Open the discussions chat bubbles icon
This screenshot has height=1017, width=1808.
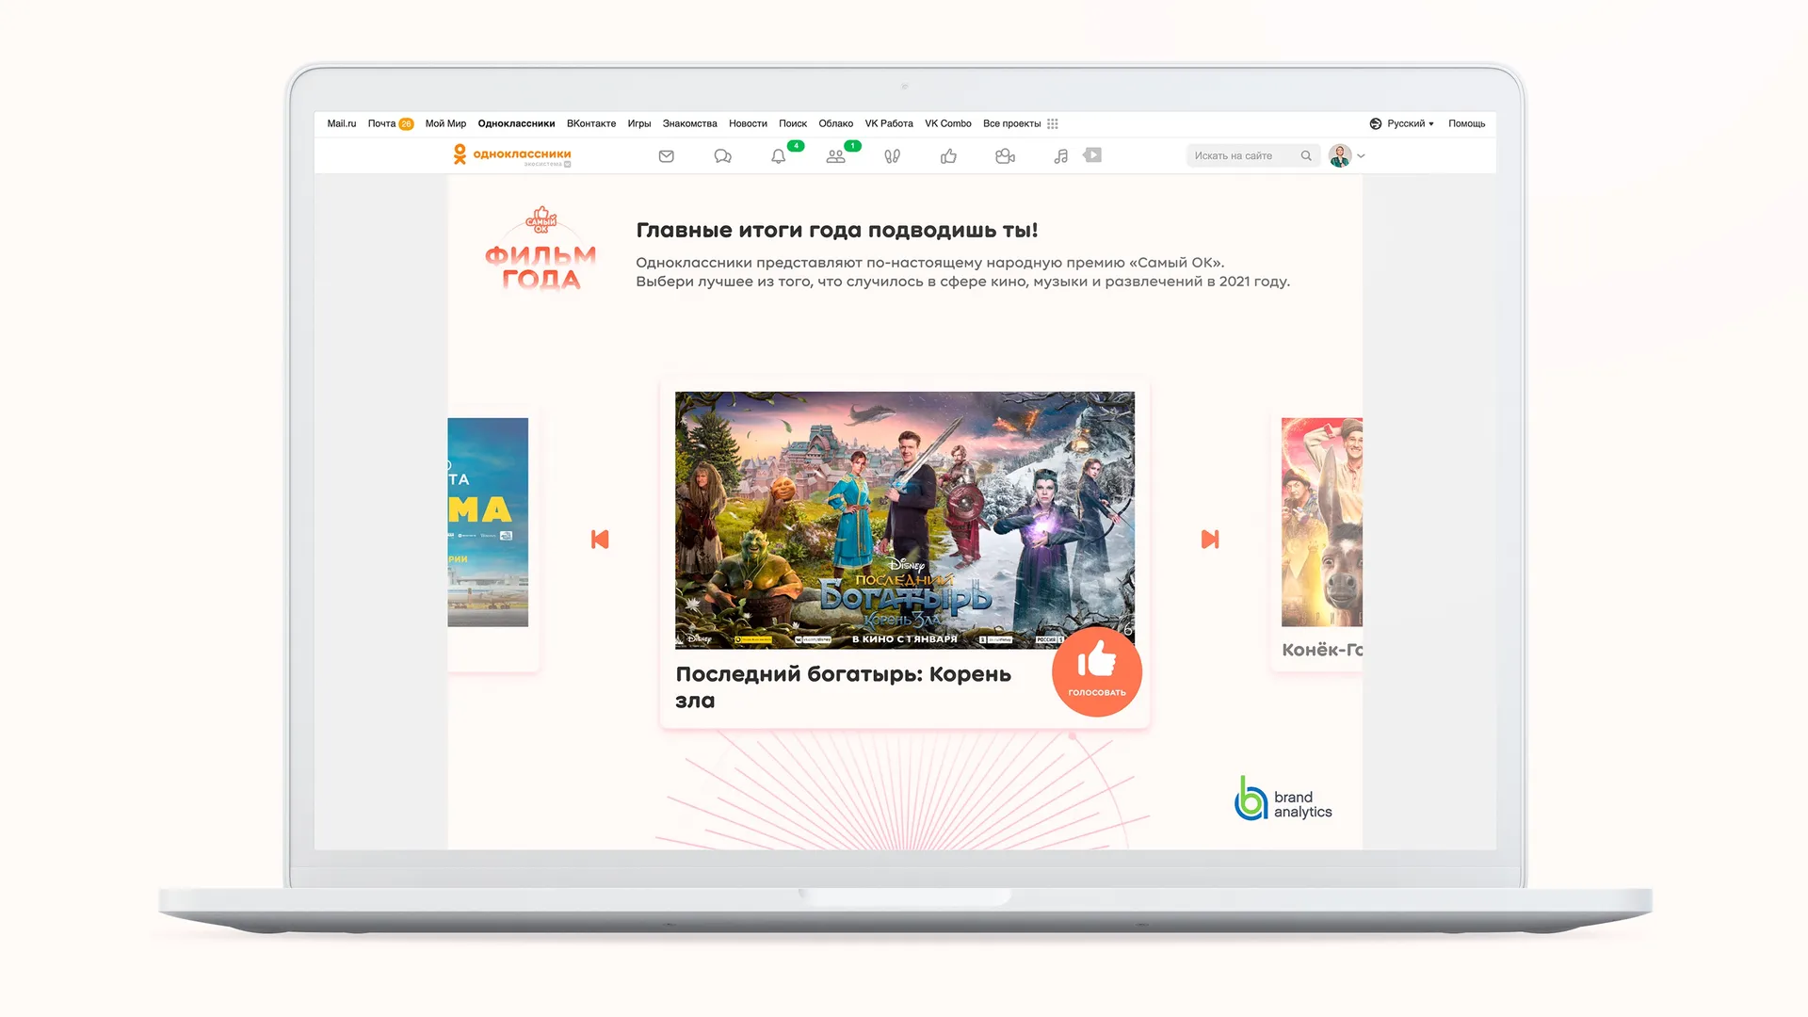[722, 156]
